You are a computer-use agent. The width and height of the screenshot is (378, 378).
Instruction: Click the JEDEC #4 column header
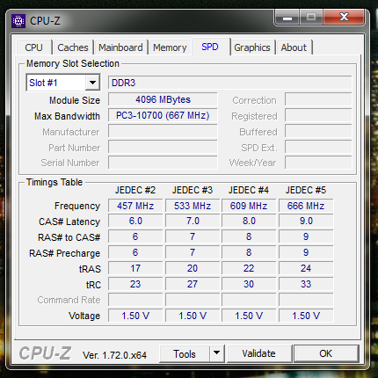tap(249, 190)
